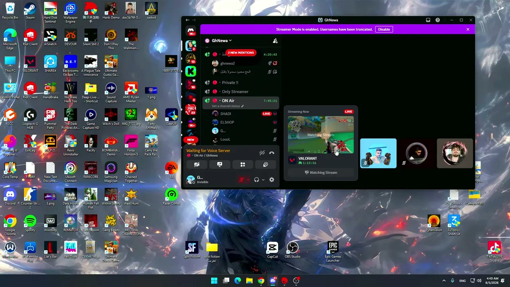This screenshot has width=510, height=287.
Task: Select the VALORANT desktop shortcut
Action: (30, 64)
